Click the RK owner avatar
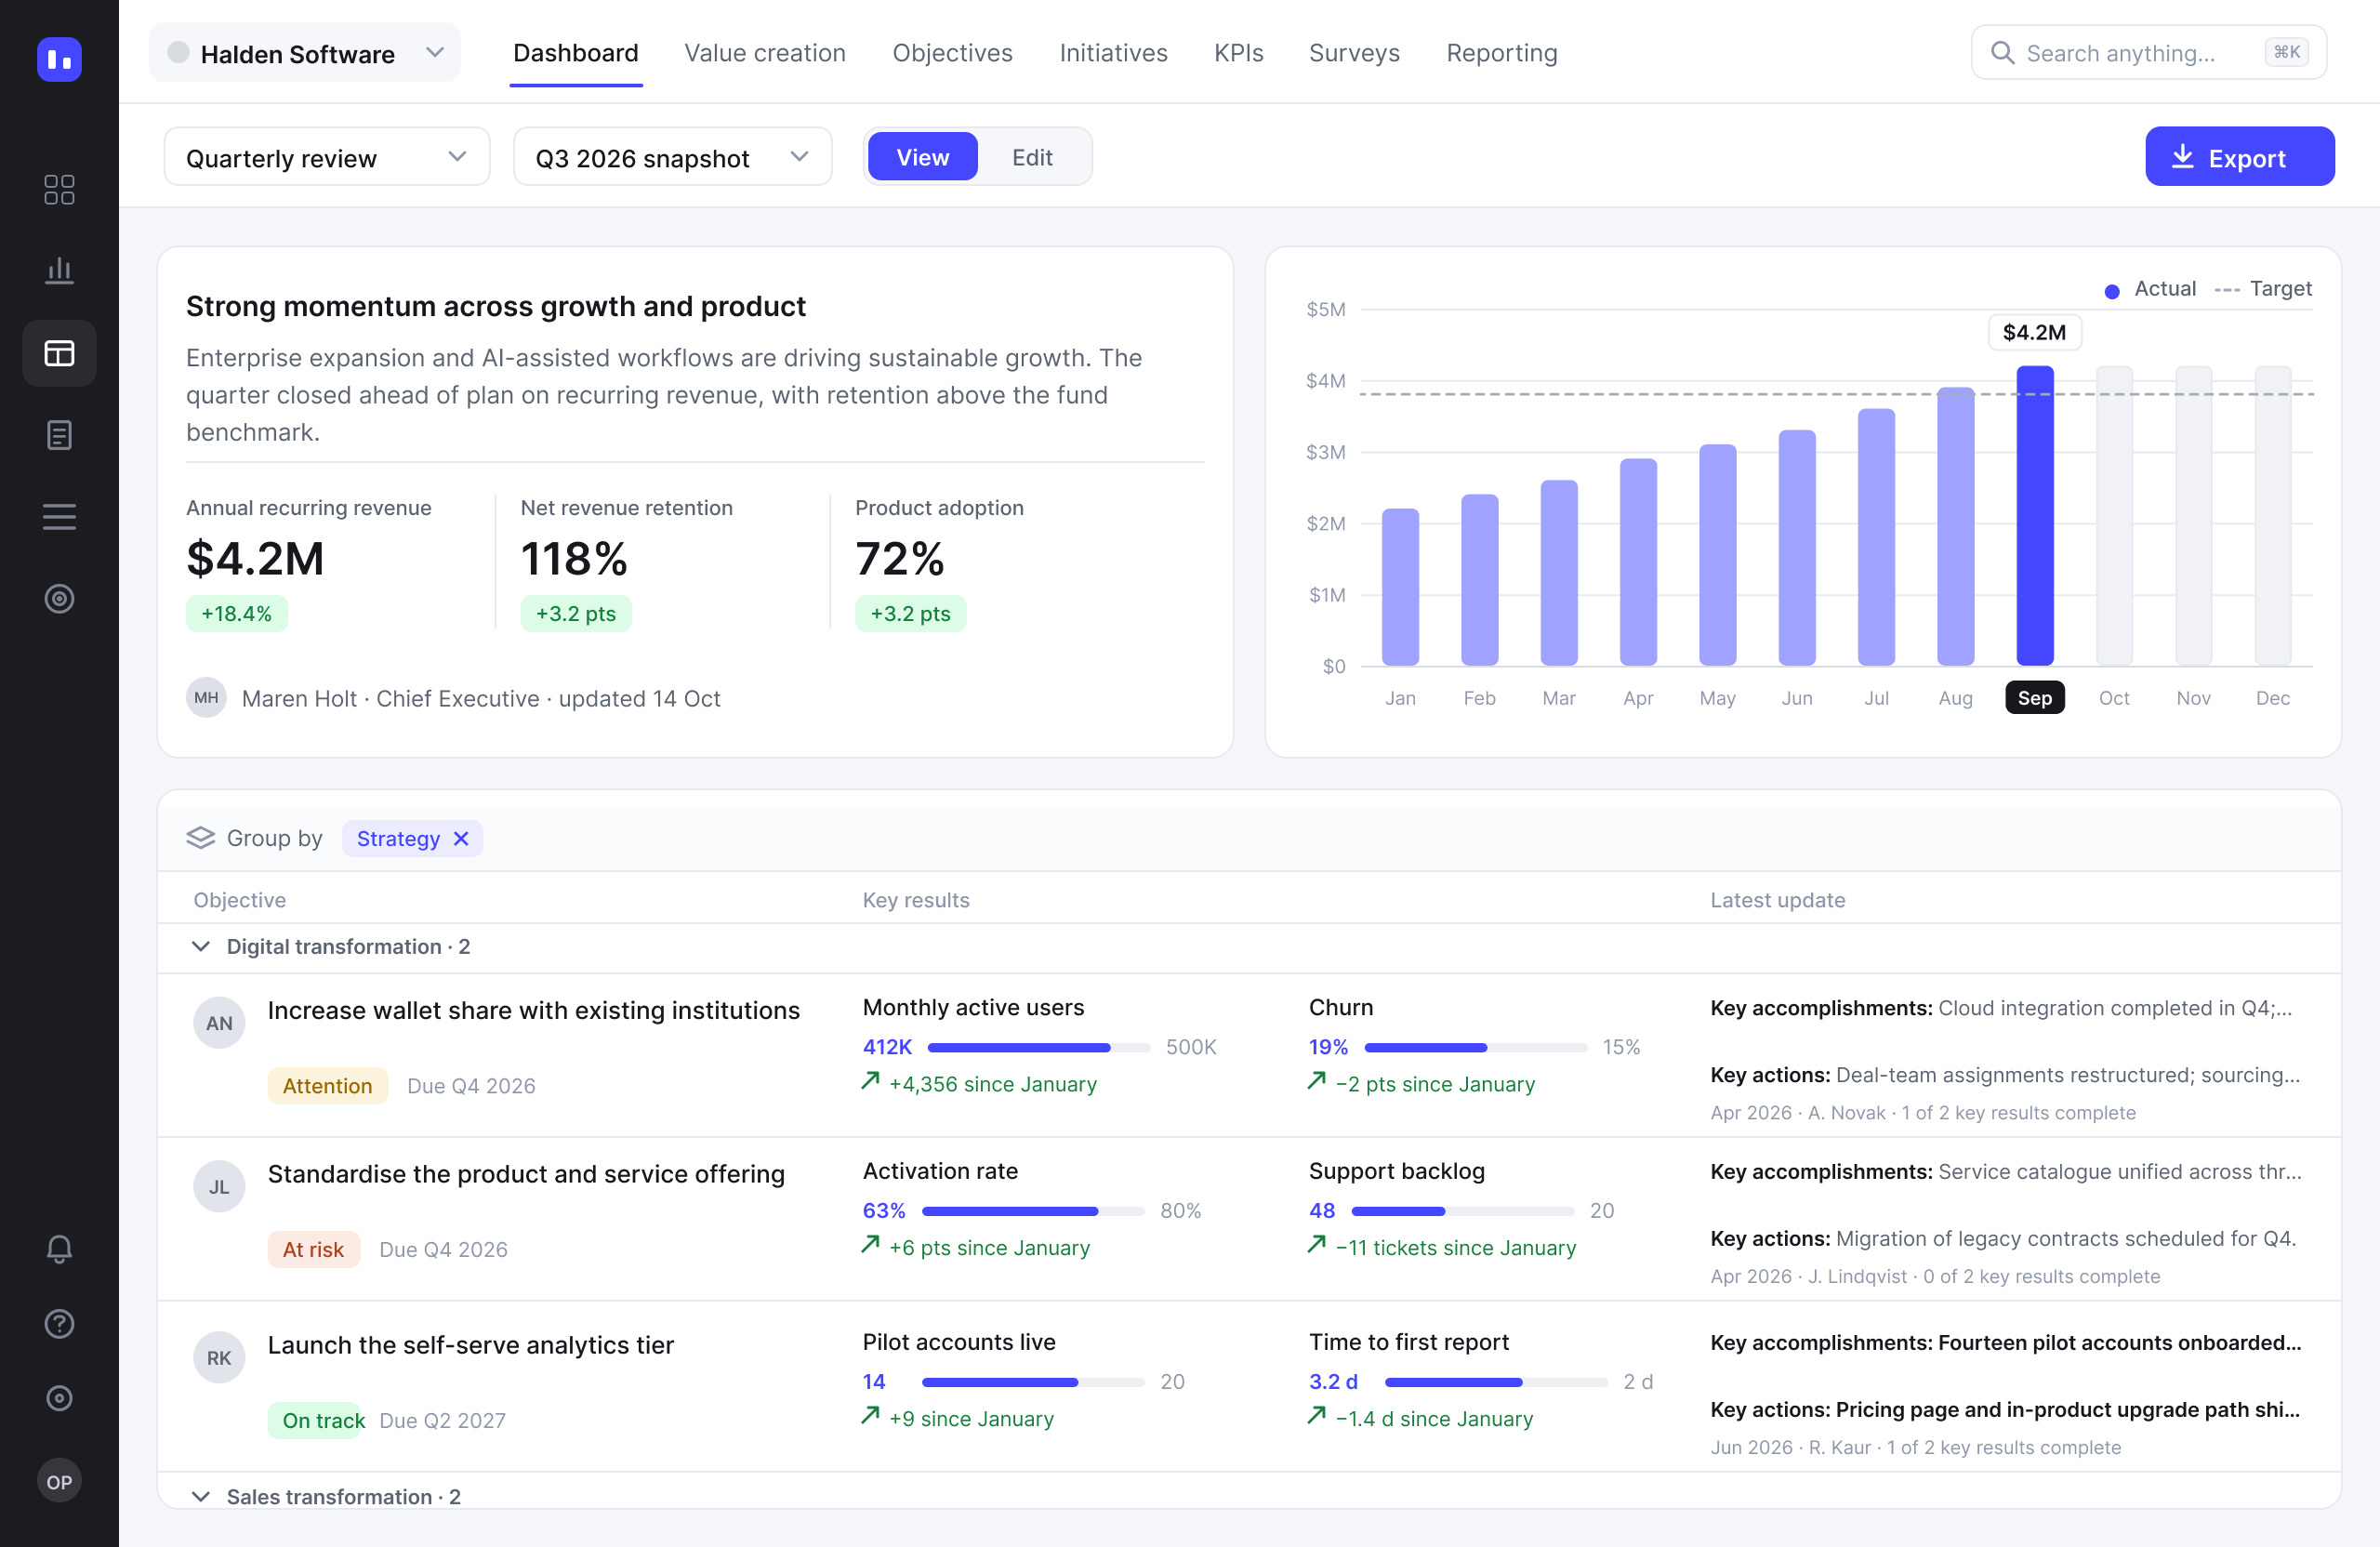 tap(219, 1358)
